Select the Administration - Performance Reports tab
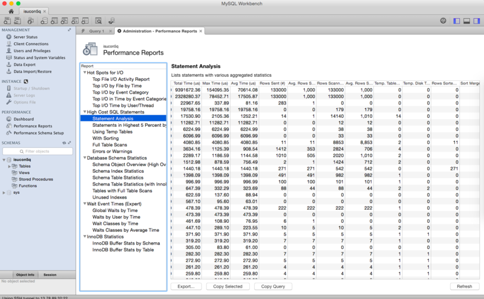This screenshot has height=299, width=484. [x=160, y=31]
